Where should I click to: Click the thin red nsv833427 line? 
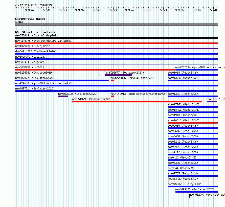(x=193, y=181)
